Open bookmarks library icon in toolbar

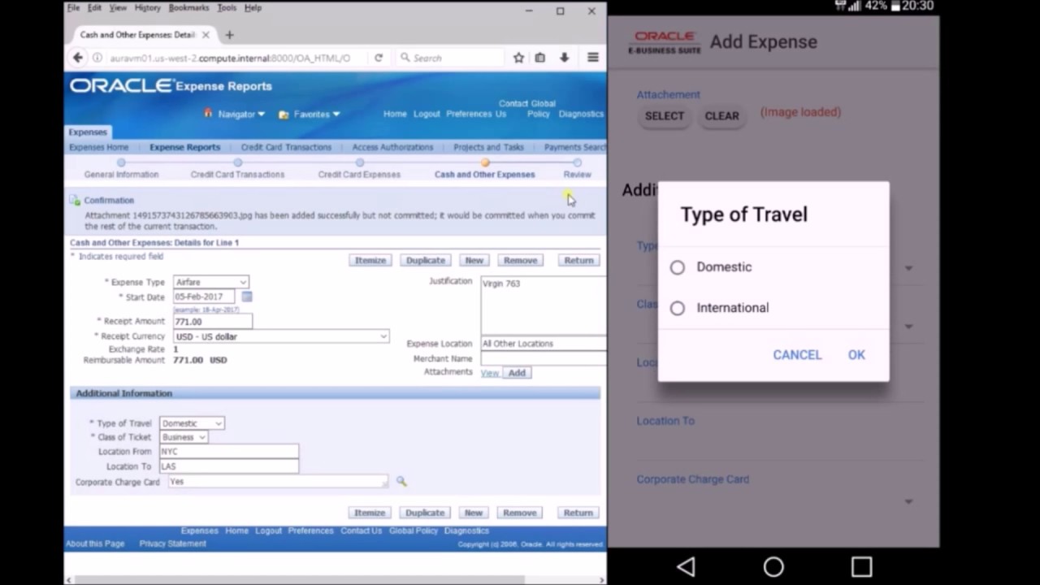point(540,58)
